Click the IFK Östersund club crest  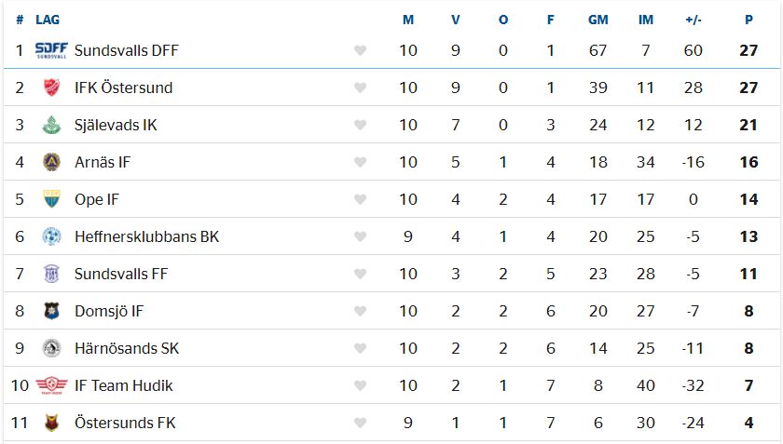pos(51,87)
